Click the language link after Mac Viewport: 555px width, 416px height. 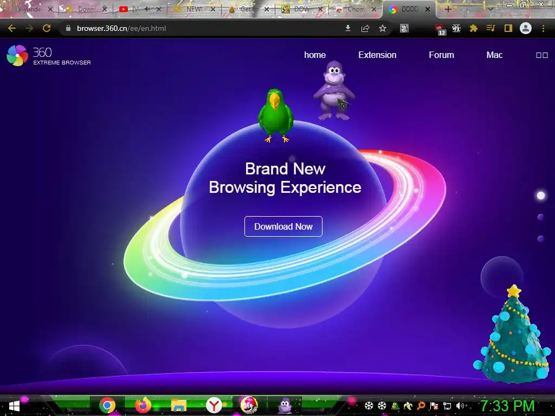point(542,55)
